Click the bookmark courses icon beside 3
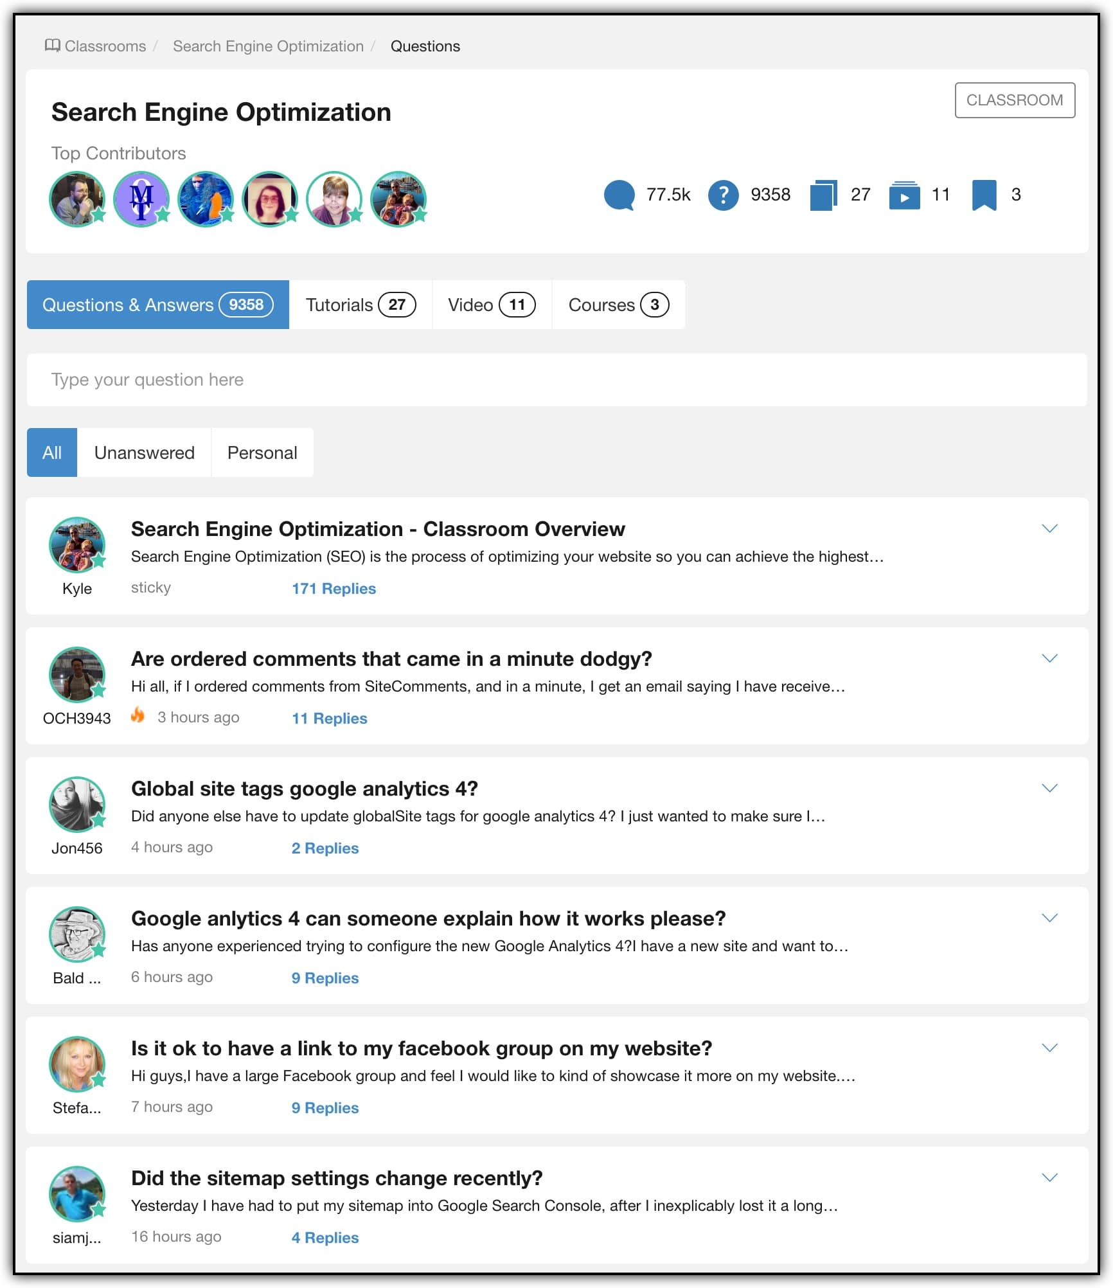This screenshot has height=1288, width=1113. (983, 195)
